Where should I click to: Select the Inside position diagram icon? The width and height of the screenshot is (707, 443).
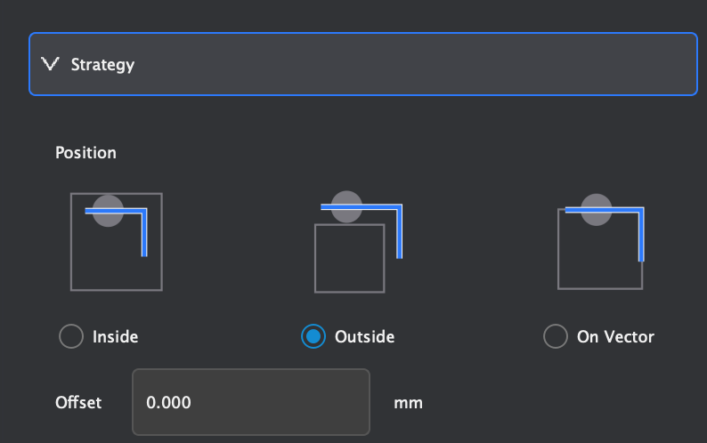(x=117, y=241)
